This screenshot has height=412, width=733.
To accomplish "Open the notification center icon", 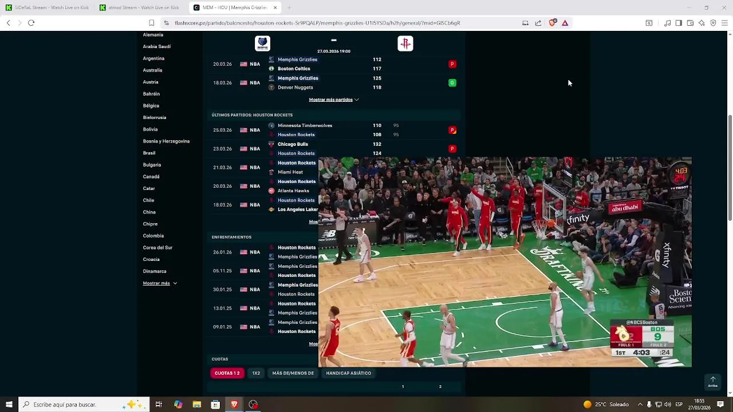I will click(720, 405).
